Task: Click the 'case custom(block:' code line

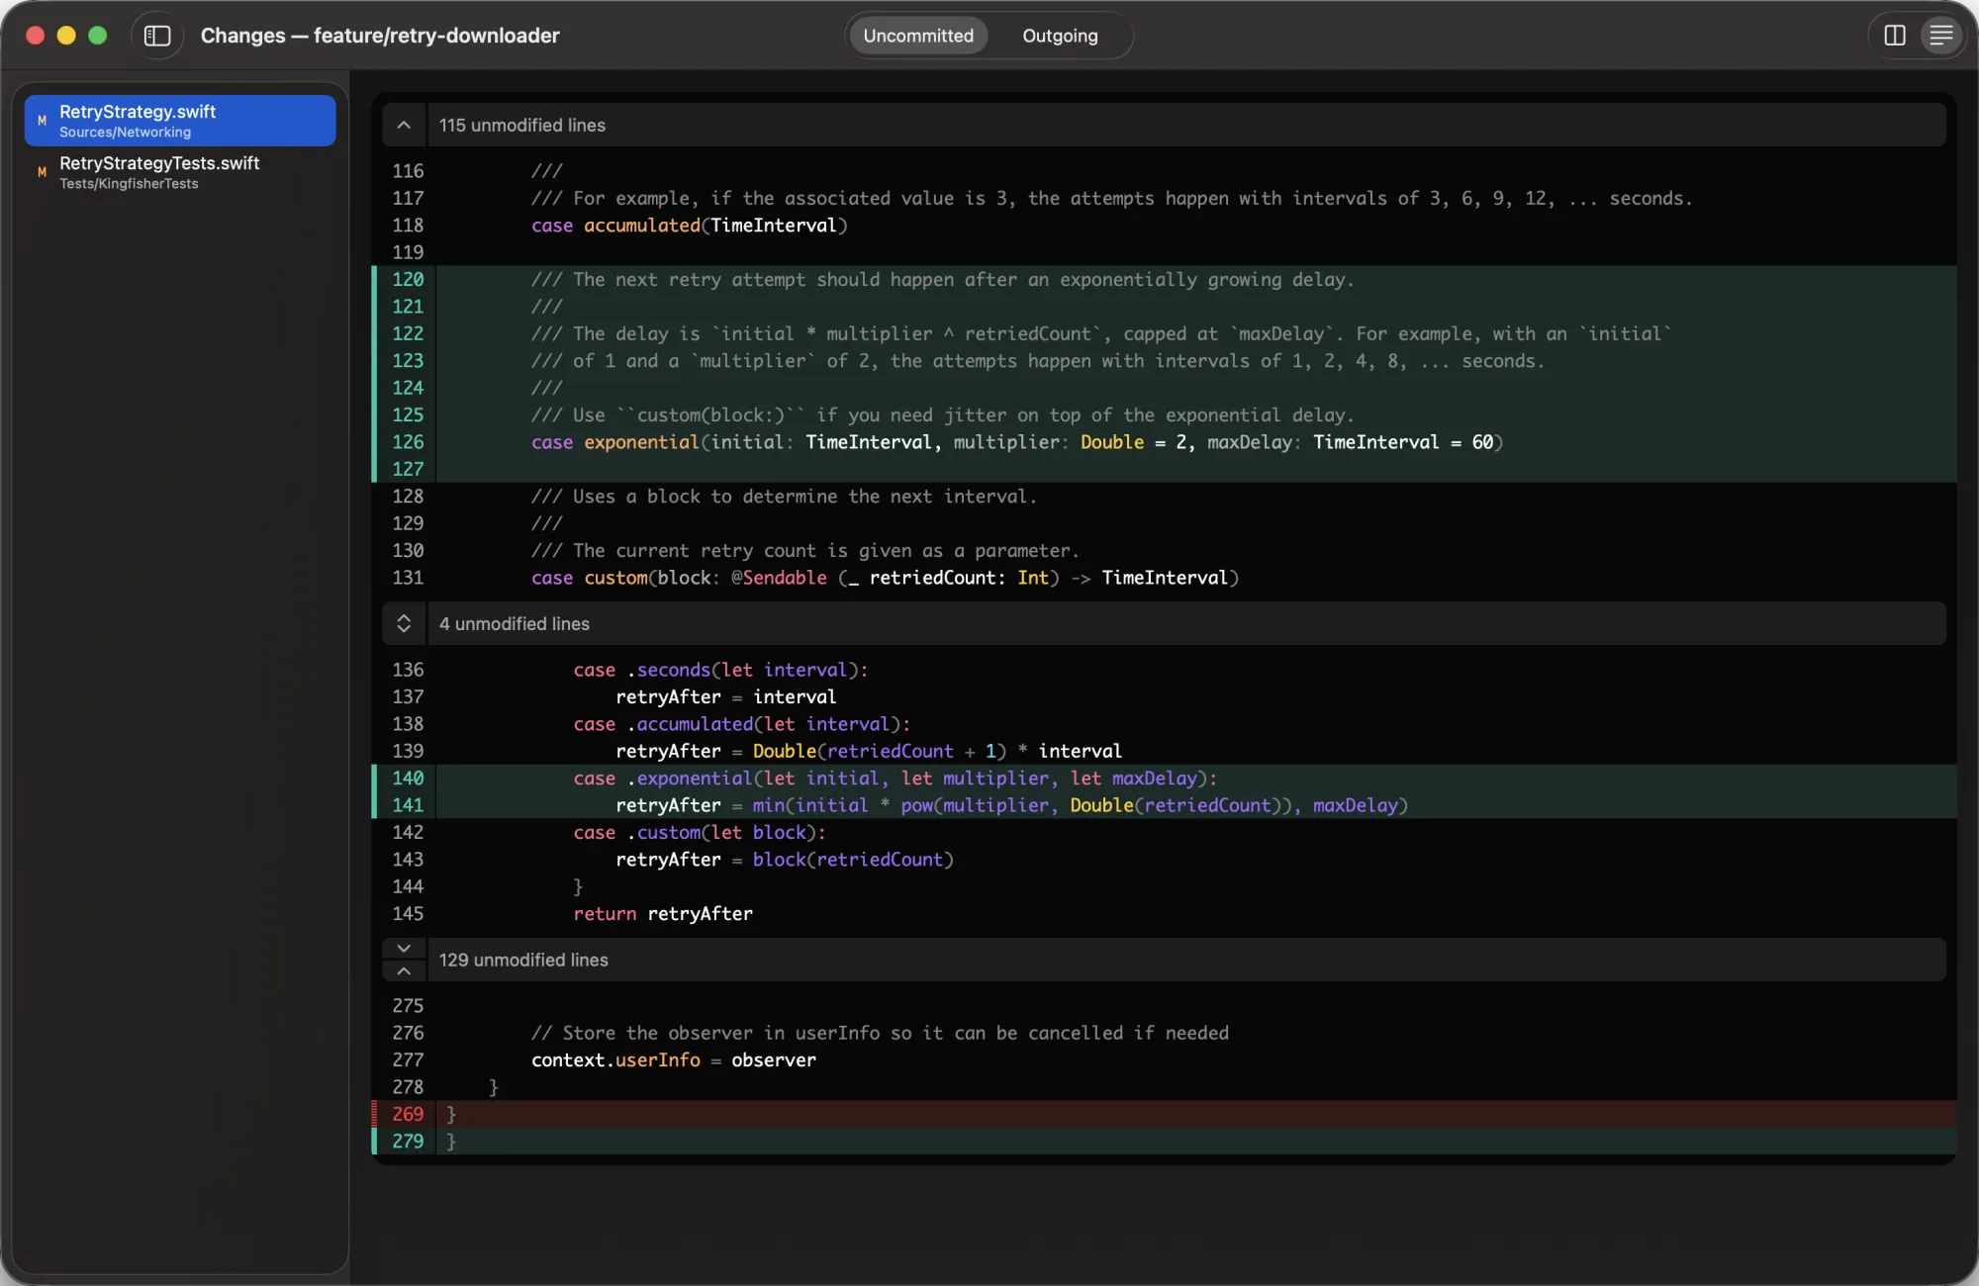Action: 886,578
